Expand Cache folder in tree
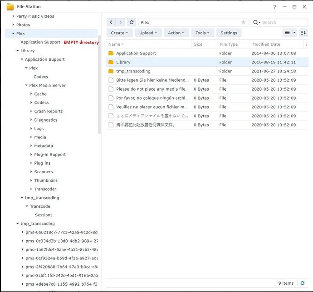313x292 pixels. [31, 94]
